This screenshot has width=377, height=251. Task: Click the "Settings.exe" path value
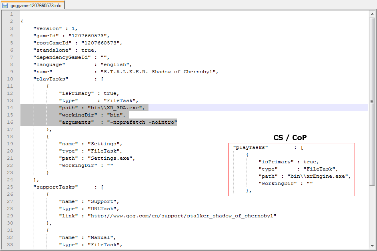coord(110,158)
